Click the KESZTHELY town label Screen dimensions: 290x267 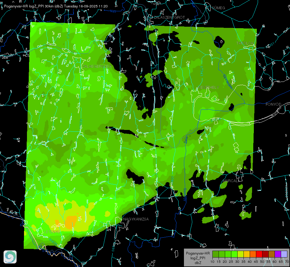click(x=209, y=87)
